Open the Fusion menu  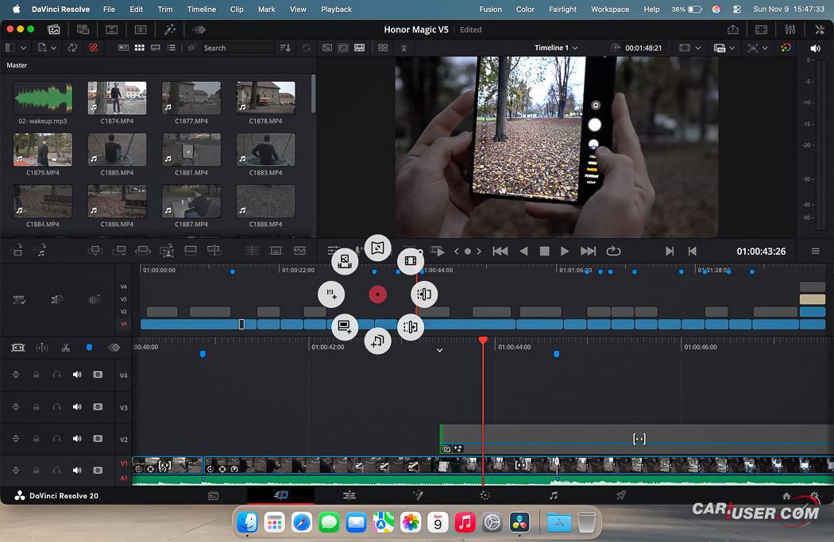coord(490,10)
